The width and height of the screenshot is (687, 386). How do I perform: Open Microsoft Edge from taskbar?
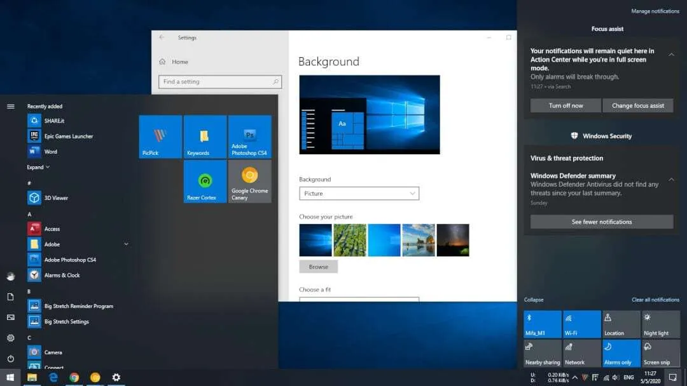[53, 377]
